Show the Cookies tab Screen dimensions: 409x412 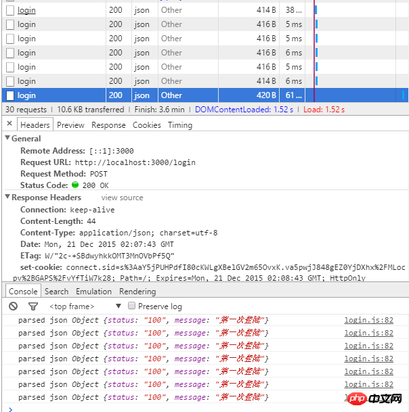click(x=146, y=125)
